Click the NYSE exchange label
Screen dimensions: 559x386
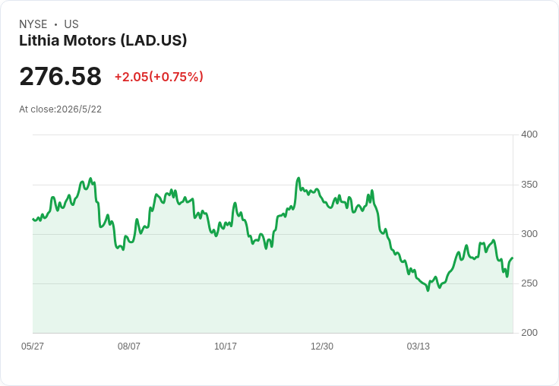click(x=33, y=24)
